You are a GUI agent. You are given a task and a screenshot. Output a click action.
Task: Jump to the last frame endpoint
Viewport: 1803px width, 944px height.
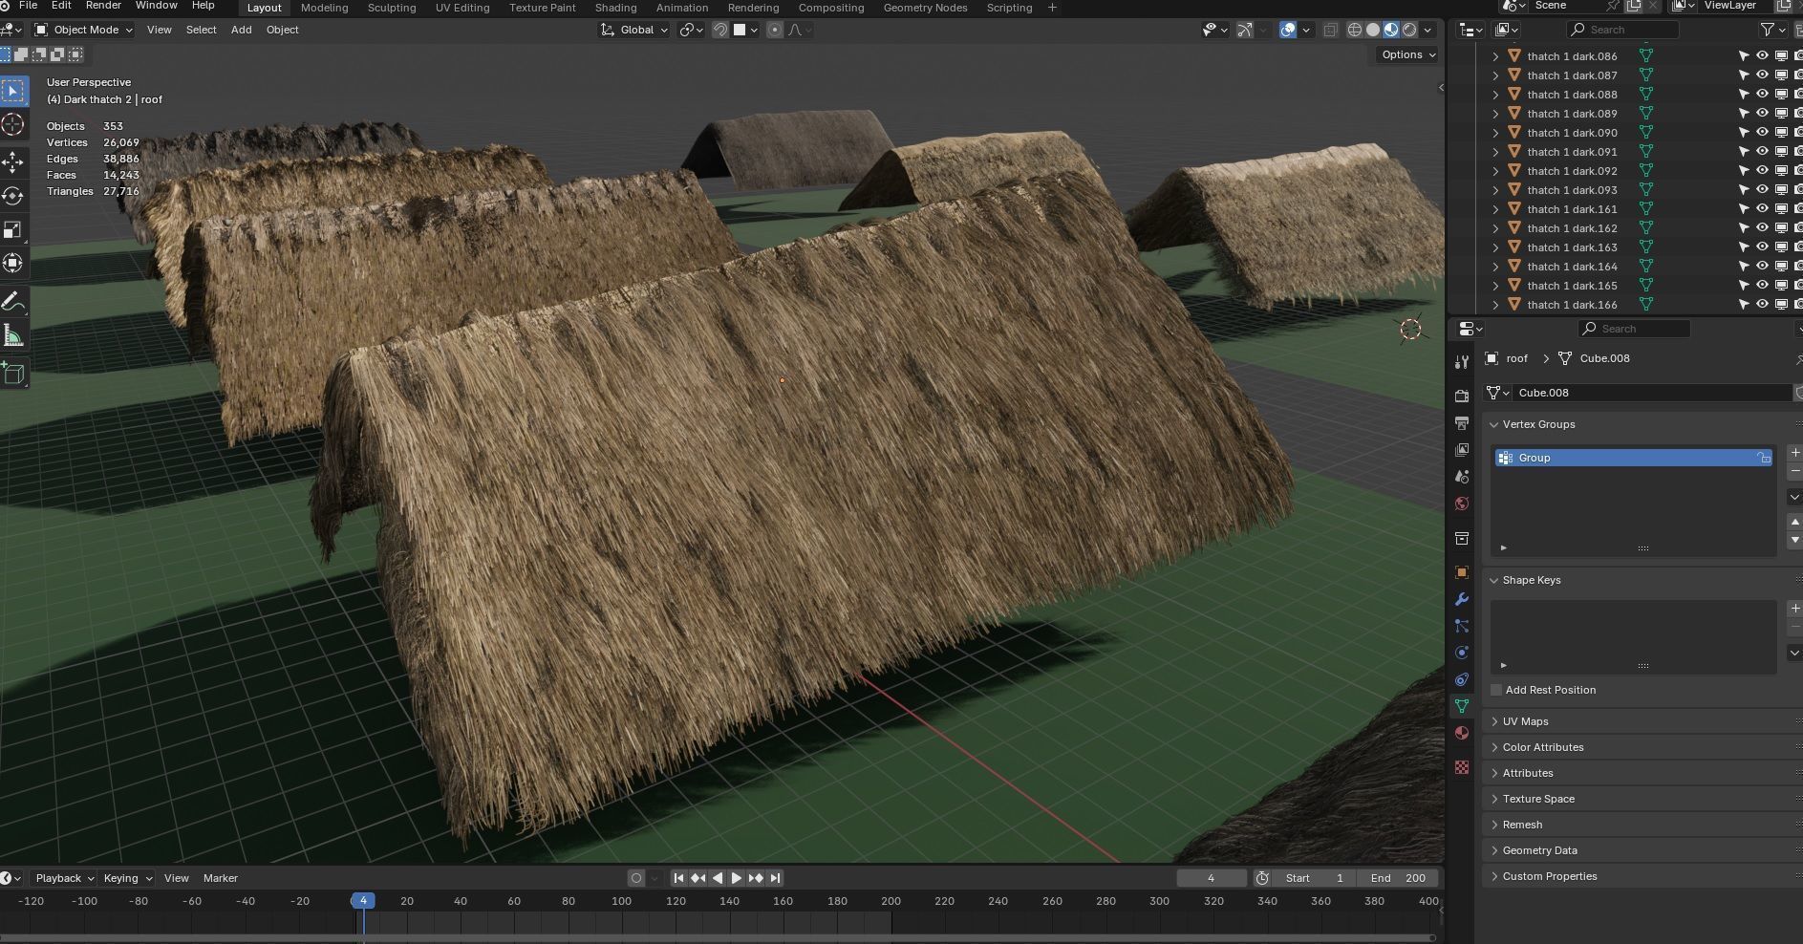click(x=776, y=878)
